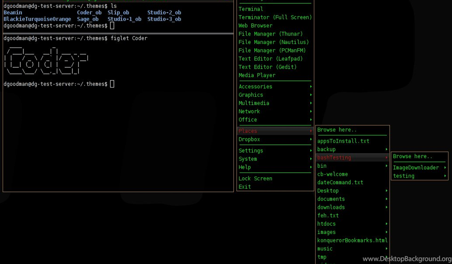Expand the Help submenu

click(275, 168)
